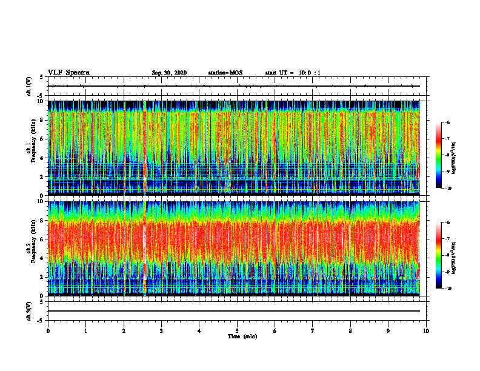Click the ch.2 frequency tick label "6"
The width and height of the screenshot is (480, 371).
[x=42, y=239]
